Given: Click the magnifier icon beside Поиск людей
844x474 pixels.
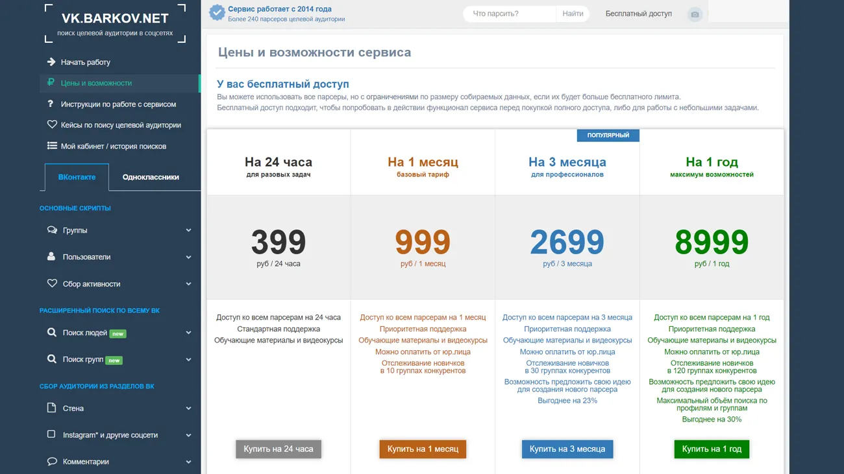Looking at the screenshot, I should (x=52, y=333).
